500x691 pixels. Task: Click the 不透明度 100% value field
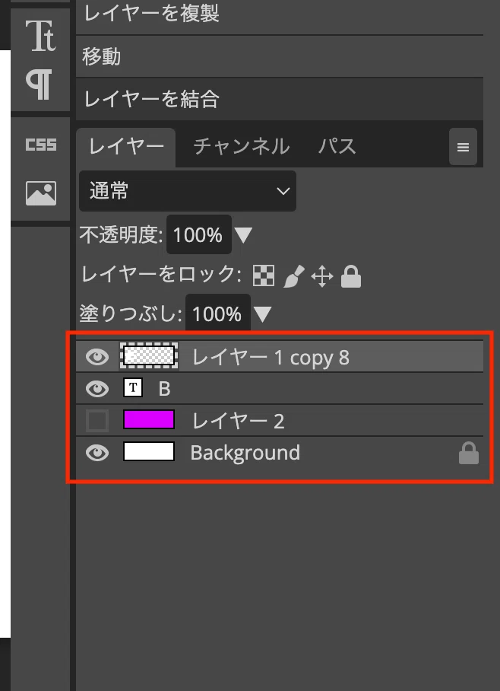[x=199, y=235]
